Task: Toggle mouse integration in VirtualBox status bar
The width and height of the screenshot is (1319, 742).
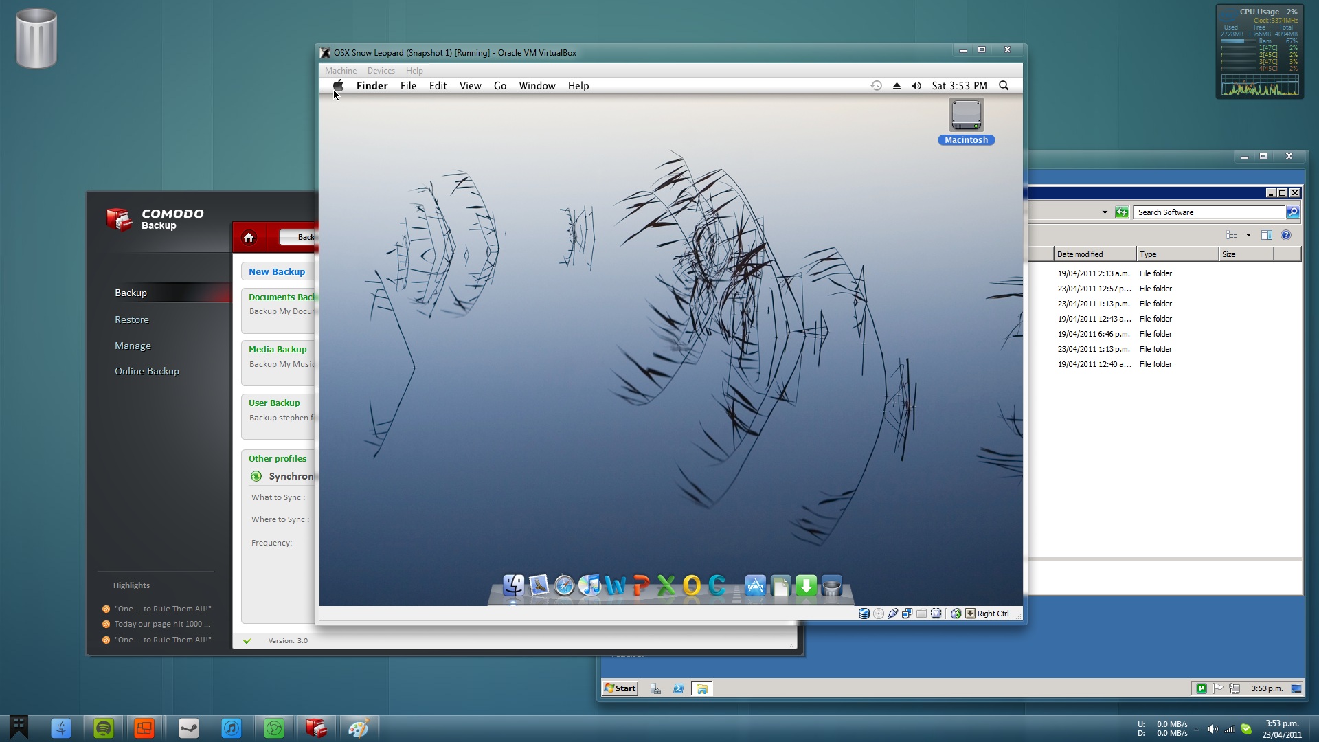Action: 956,614
